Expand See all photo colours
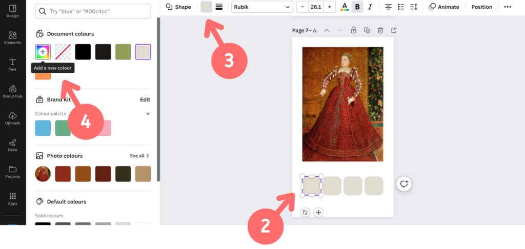Screen dimensions: 525x249 (139, 156)
